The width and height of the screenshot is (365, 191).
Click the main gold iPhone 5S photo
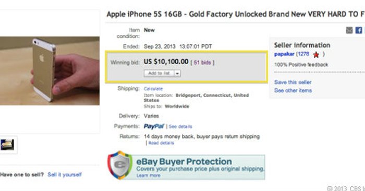click(50, 71)
